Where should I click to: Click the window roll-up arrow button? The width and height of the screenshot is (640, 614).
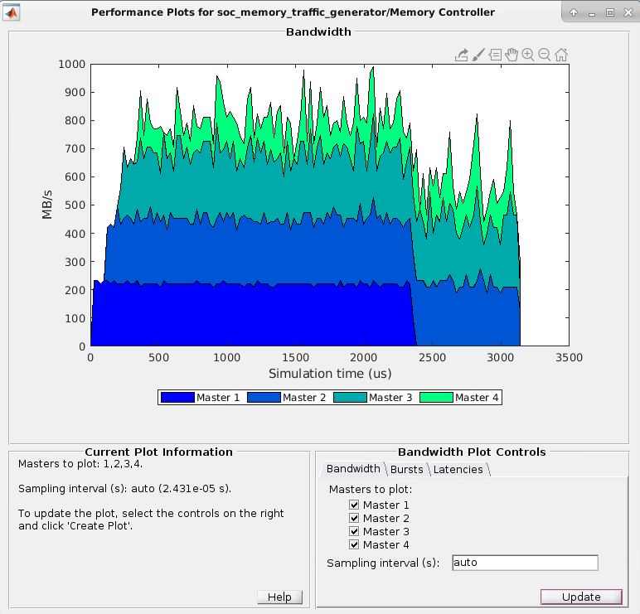pyautogui.click(x=574, y=12)
